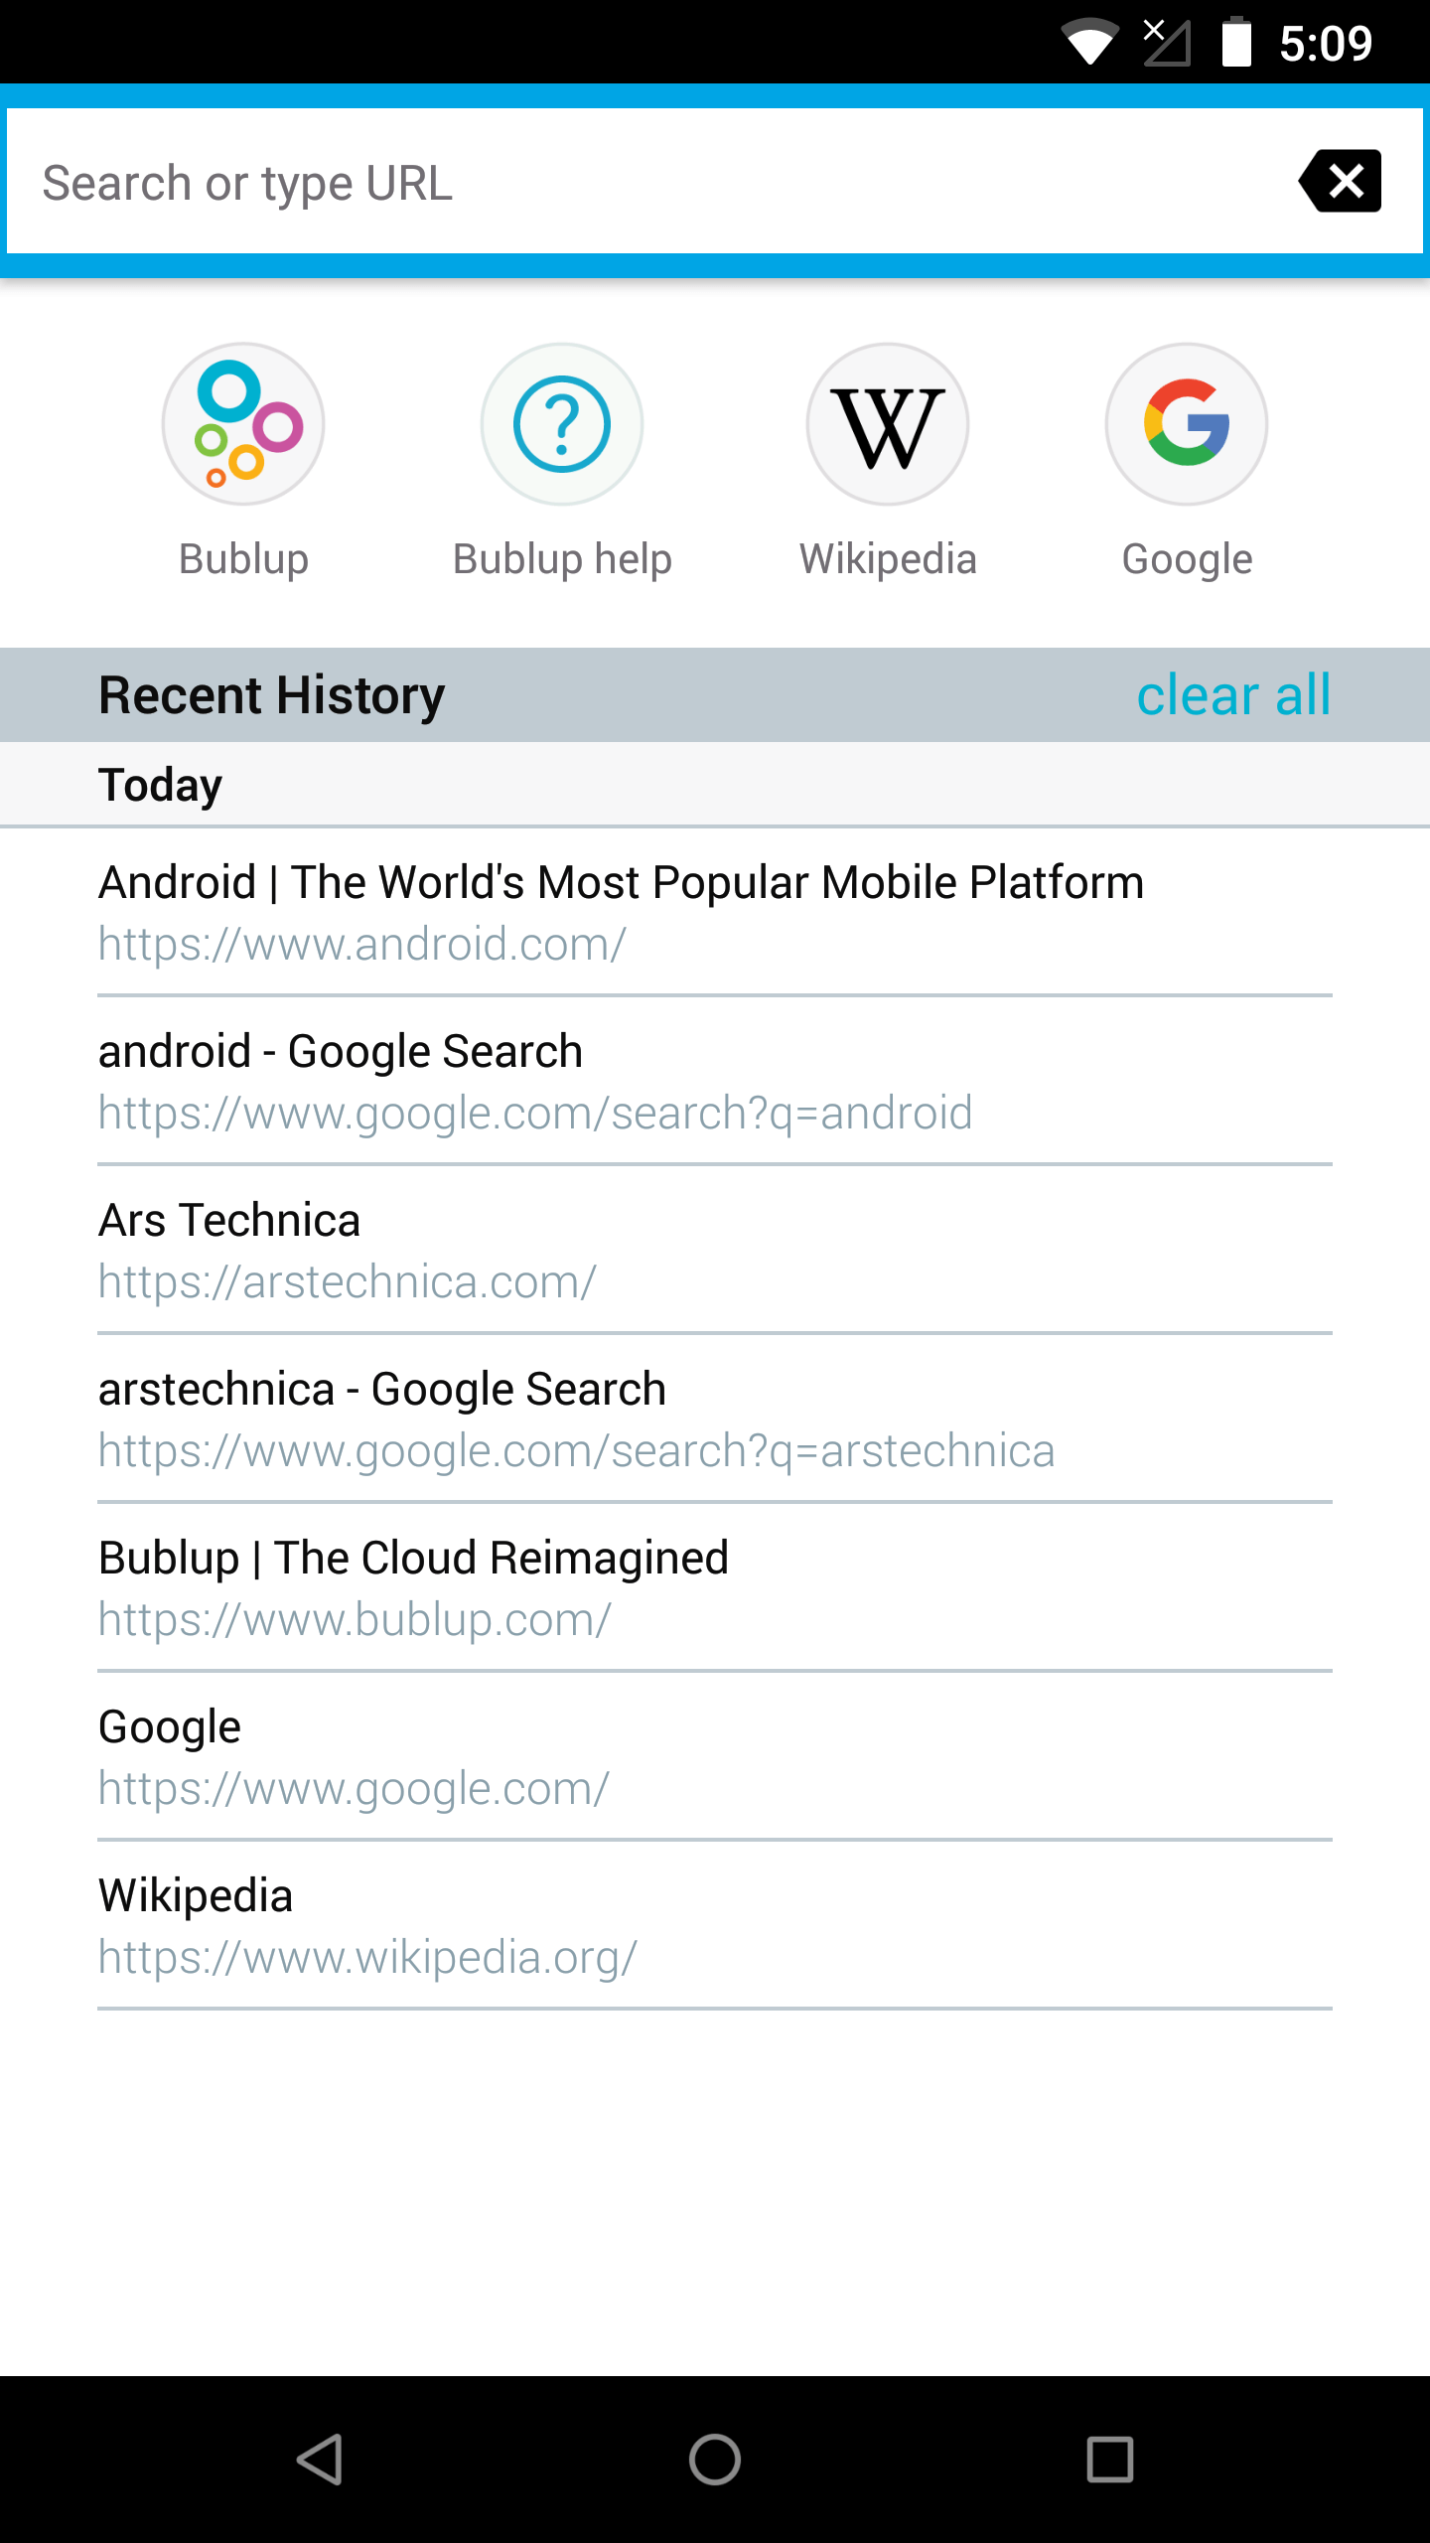This screenshot has height=2543, width=1430.
Task: Open the Bublup shortcut icon
Action: pyautogui.click(x=243, y=424)
